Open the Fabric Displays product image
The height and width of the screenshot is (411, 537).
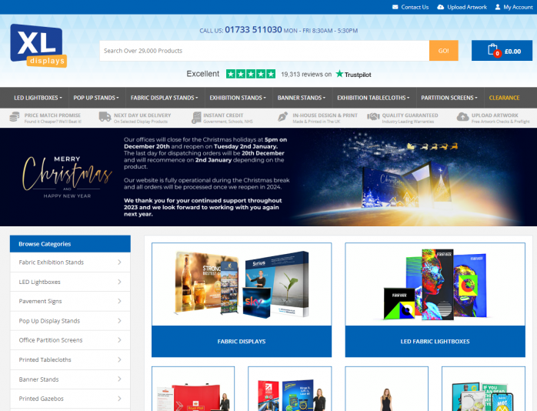click(x=242, y=284)
